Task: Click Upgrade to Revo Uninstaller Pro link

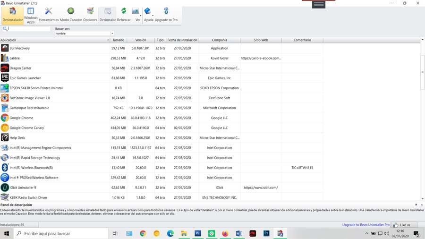Action: (x=365, y=225)
